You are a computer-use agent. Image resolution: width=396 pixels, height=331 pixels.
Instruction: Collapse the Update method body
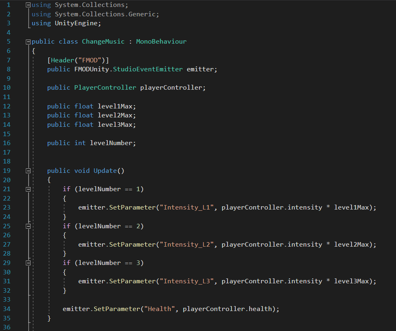pyautogui.click(x=28, y=171)
